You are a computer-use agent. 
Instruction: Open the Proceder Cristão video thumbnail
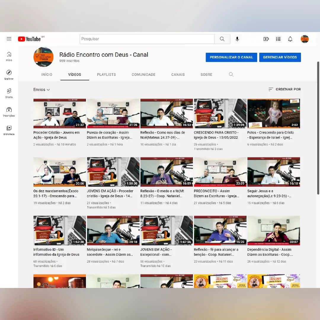[60, 113]
